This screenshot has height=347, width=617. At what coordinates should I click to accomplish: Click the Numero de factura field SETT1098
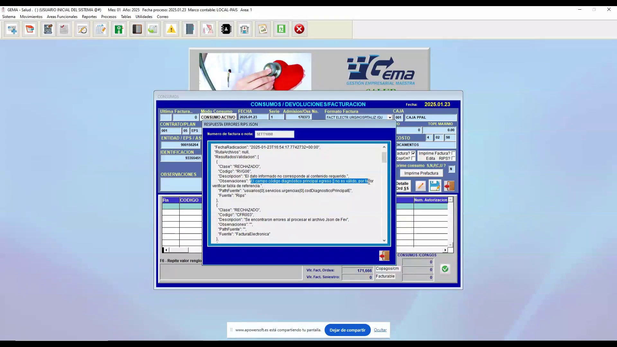(x=274, y=134)
